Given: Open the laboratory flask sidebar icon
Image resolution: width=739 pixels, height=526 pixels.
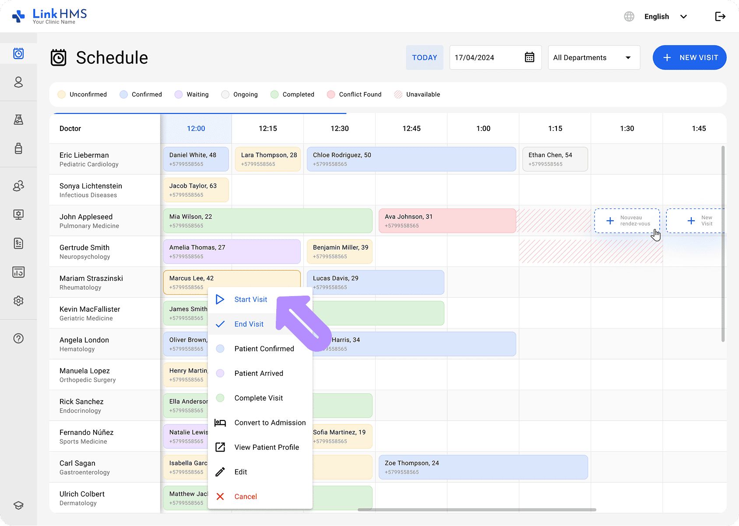Looking at the screenshot, I should click(x=18, y=120).
